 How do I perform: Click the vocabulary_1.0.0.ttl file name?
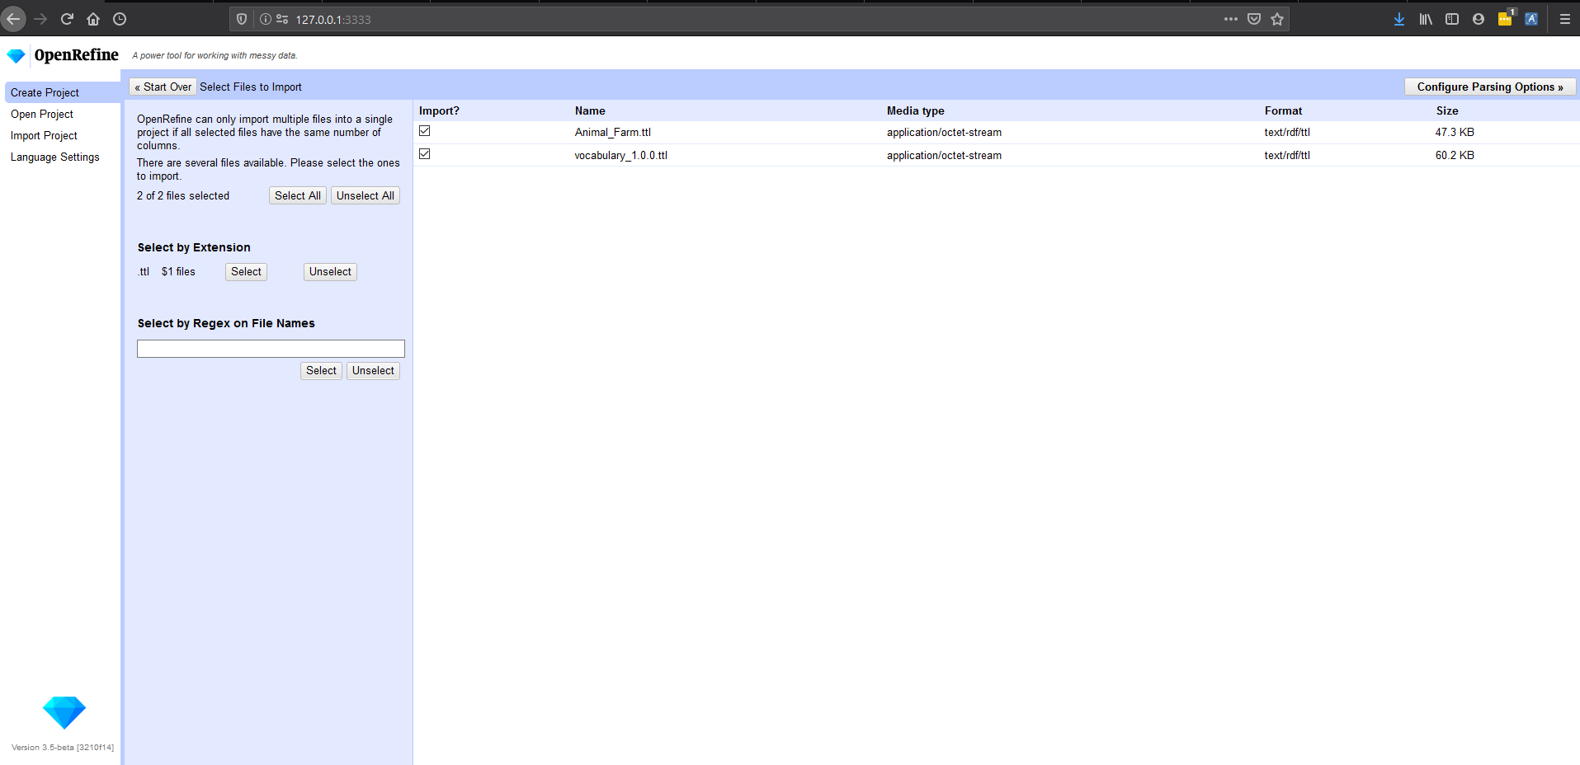621,155
